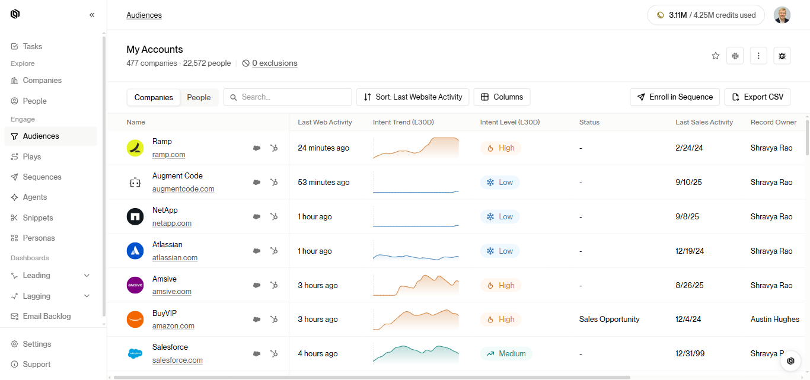Click the Augment Code company logo
This screenshot has height=380, width=810.
click(x=135, y=183)
